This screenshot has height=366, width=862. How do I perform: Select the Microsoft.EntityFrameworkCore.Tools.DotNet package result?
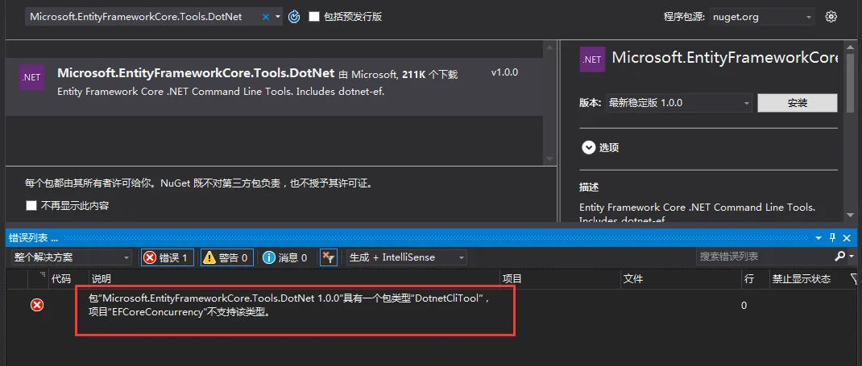[x=273, y=87]
